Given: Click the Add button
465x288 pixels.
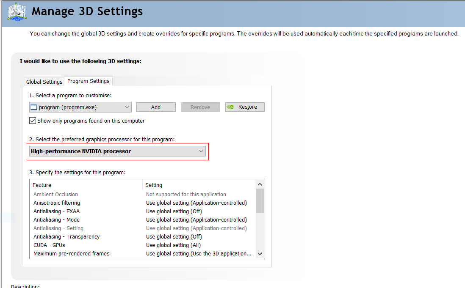Looking at the screenshot, I should pos(156,107).
